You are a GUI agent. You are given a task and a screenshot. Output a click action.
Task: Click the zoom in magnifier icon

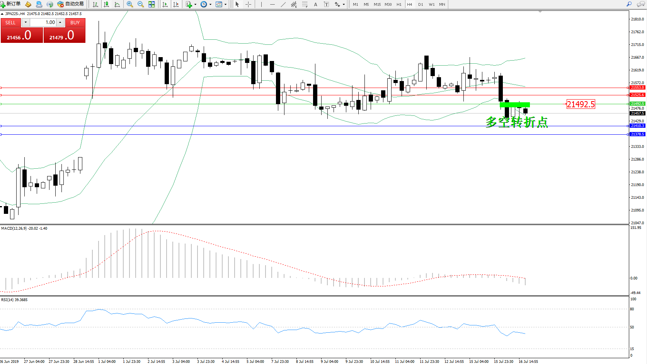[x=130, y=4]
